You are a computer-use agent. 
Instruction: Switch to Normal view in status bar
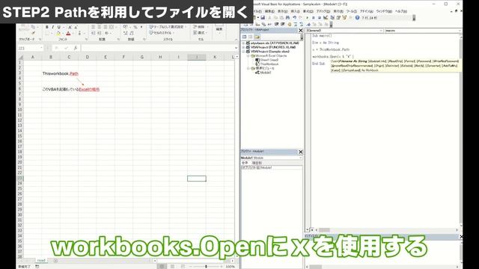tap(162, 266)
